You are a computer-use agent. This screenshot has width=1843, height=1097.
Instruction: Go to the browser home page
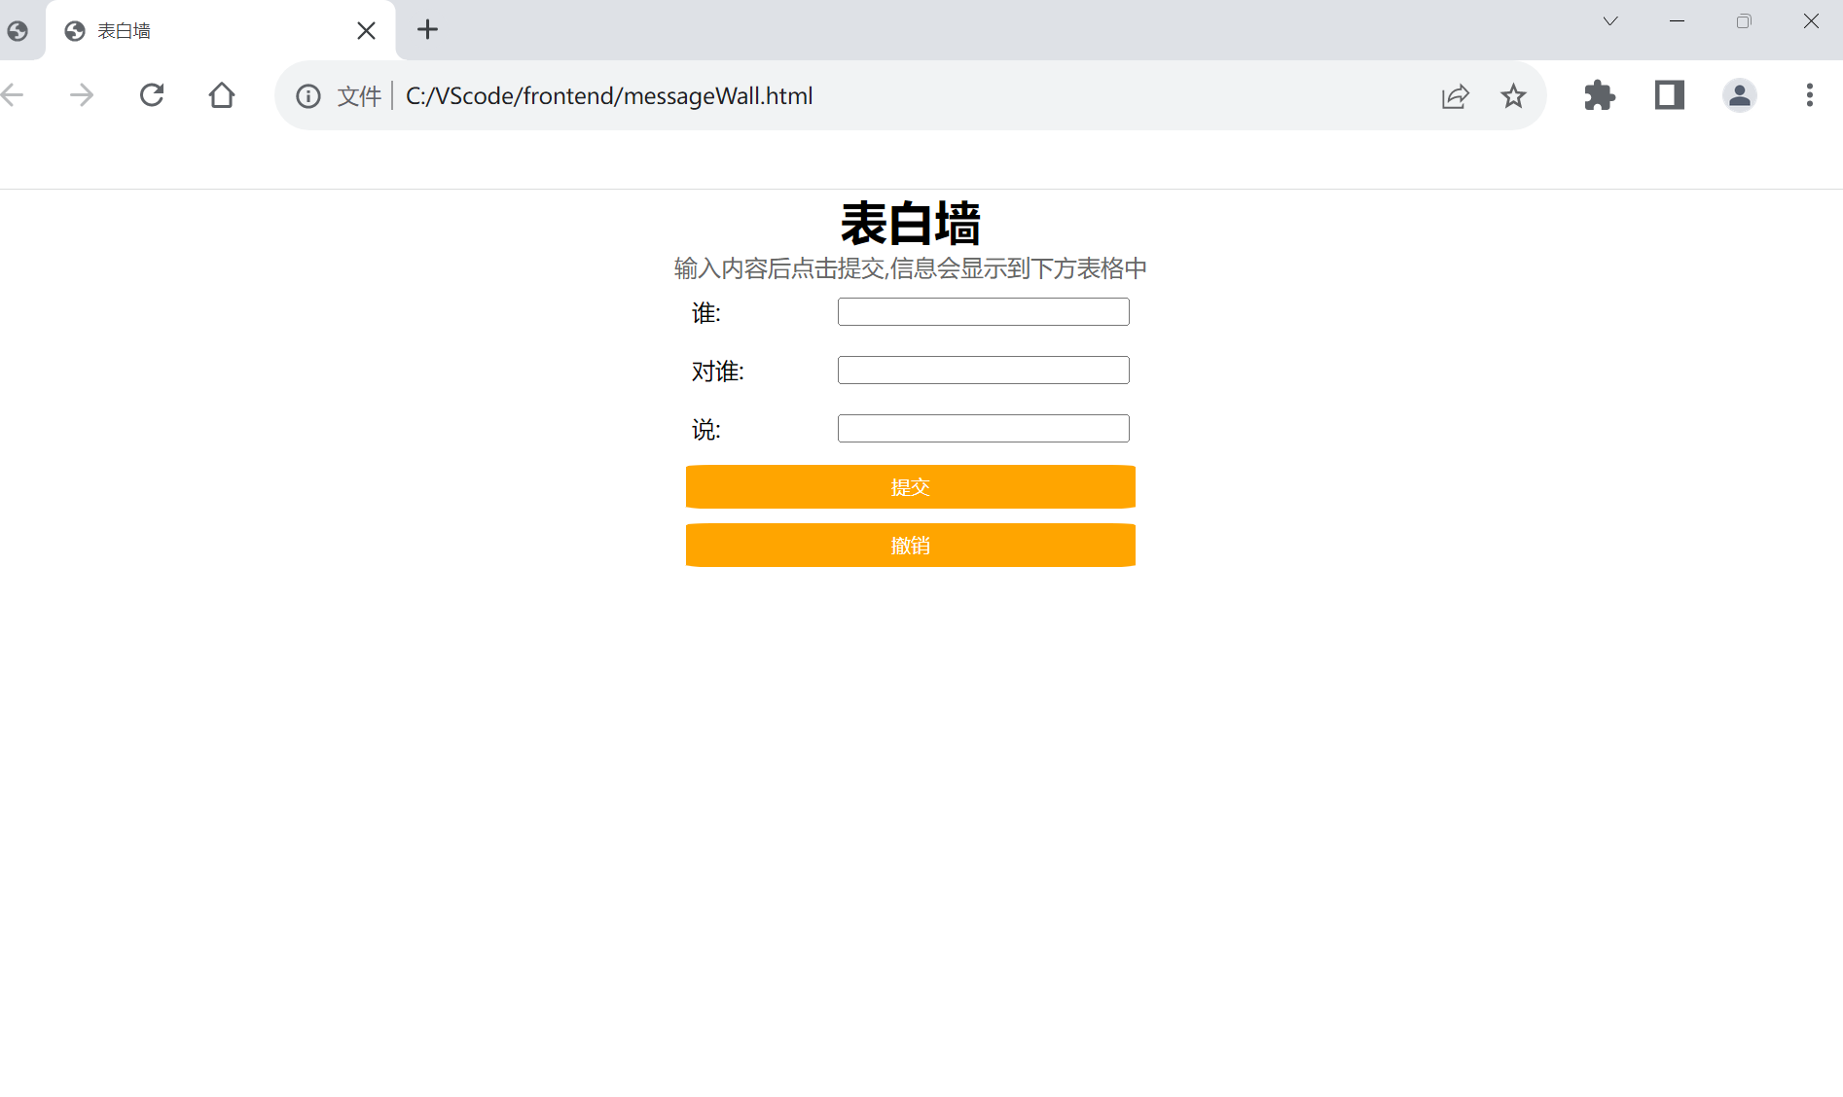(x=222, y=95)
